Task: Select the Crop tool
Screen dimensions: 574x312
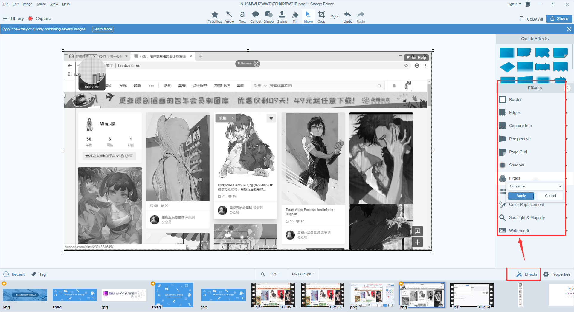Action: 321,17
